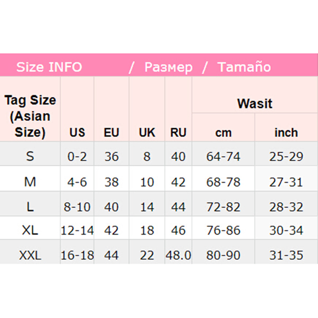The height and width of the screenshot is (318, 318).
Task: Click the US column header
Action: [77, 133]
